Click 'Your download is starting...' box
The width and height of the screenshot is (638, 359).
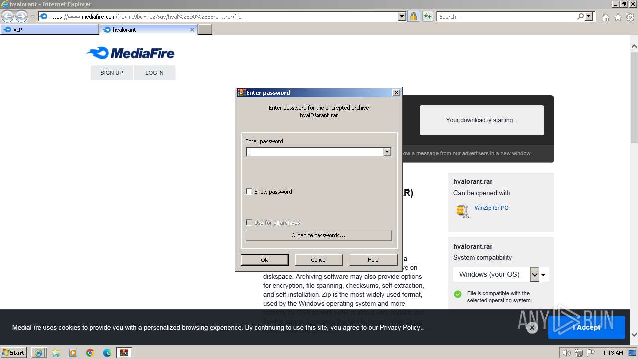pyautogui.click(x=481, y=120)
